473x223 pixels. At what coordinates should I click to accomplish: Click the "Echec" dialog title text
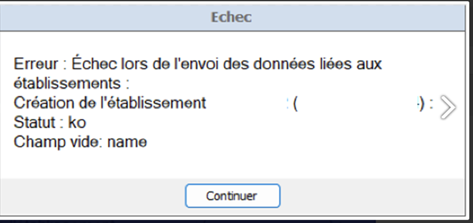pyautogui.click(x=231, y=17)
